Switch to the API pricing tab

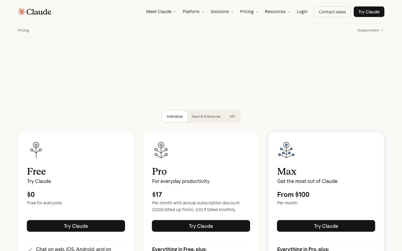click(232, 116)
